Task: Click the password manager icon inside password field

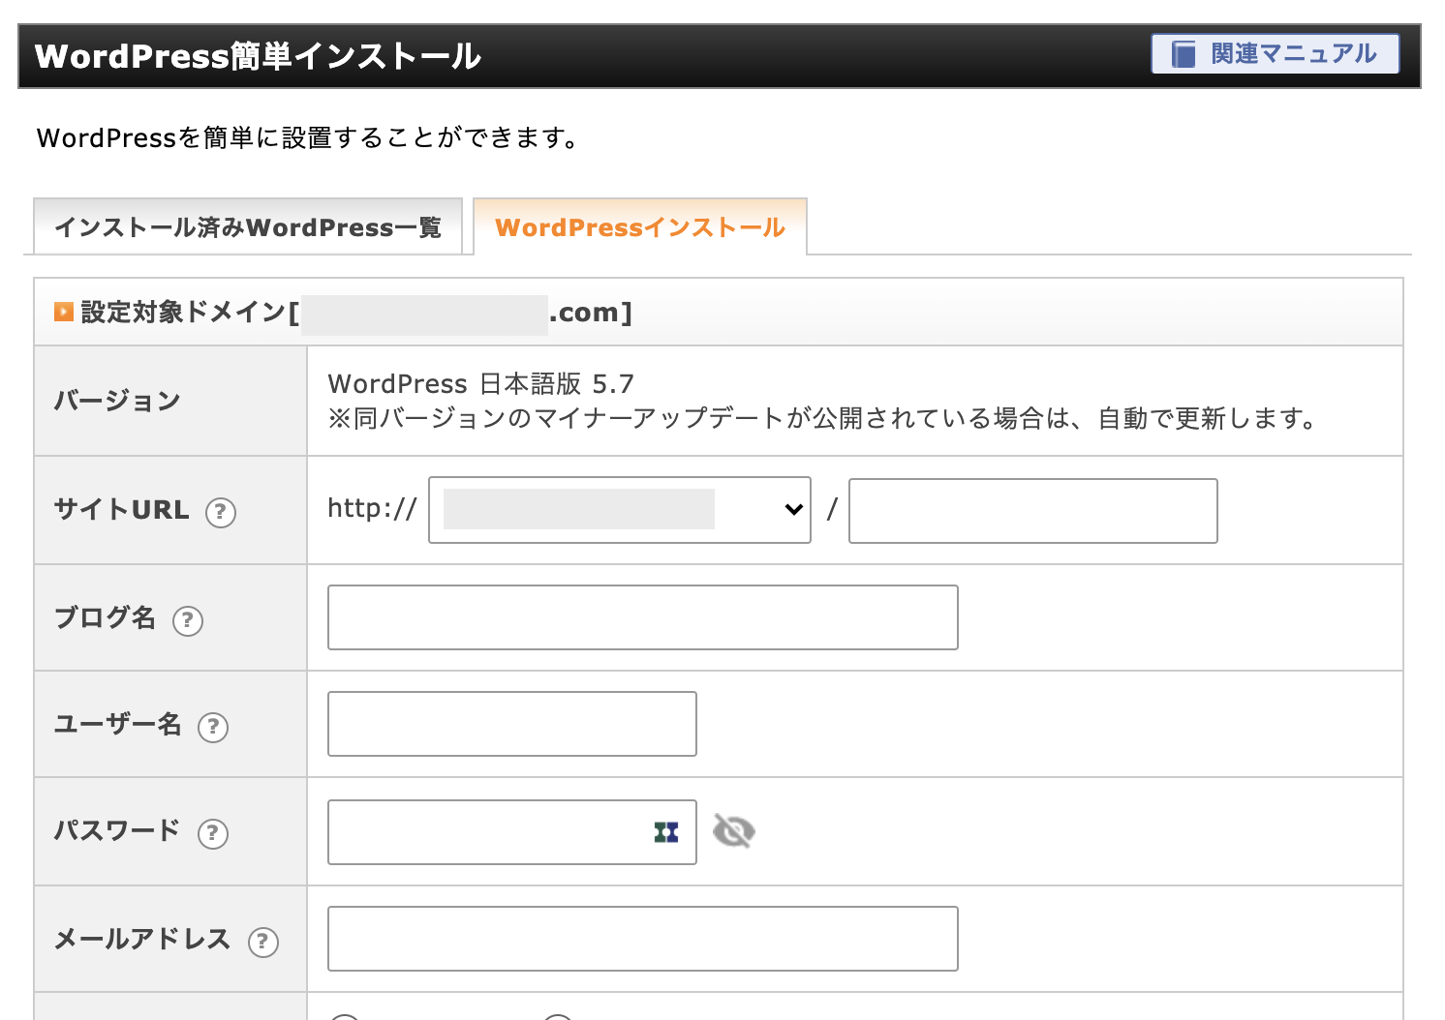Action: (666, 832)
